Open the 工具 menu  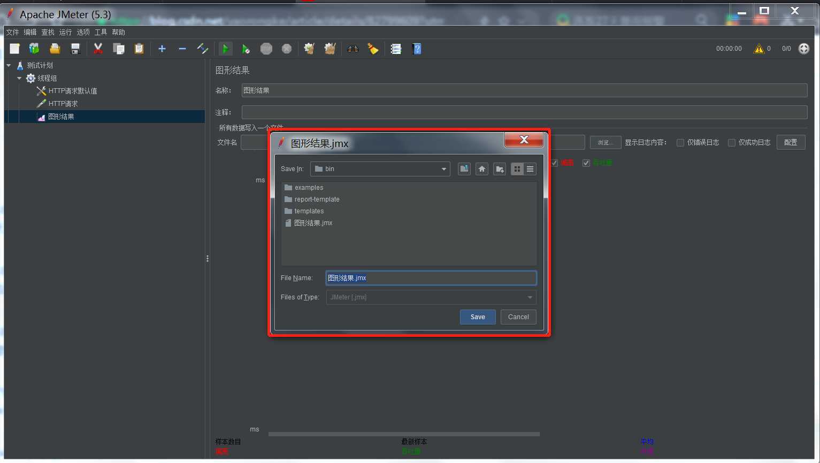pyautogui.click(x=101, y=32)
